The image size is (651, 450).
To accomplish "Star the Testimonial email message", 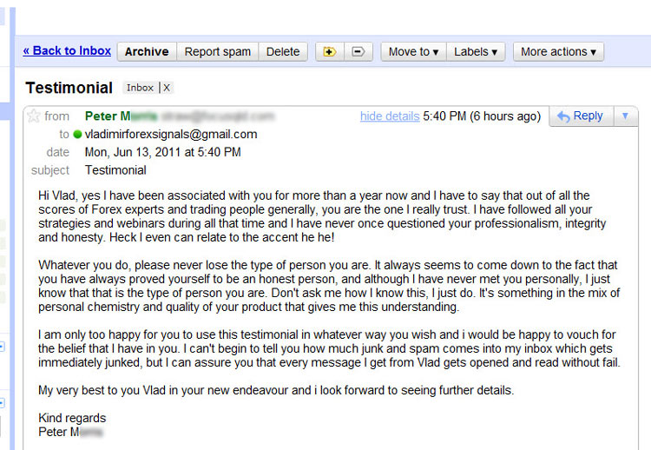I will 33,116.
